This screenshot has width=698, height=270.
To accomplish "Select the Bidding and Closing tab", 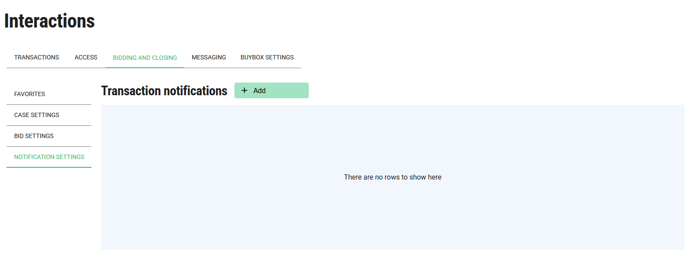I will tap(145, 58).
